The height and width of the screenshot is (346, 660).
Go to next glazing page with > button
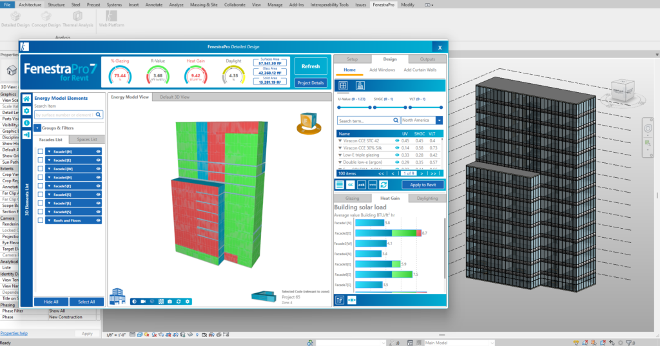pyautogui.click(x=422, y=173)
